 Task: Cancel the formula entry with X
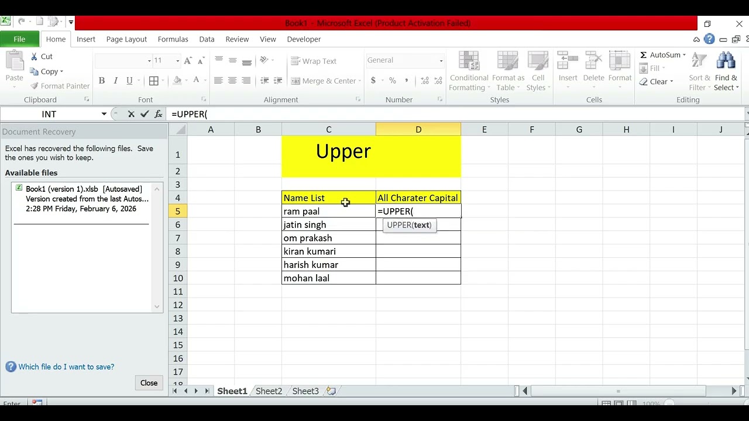(131, 115)
